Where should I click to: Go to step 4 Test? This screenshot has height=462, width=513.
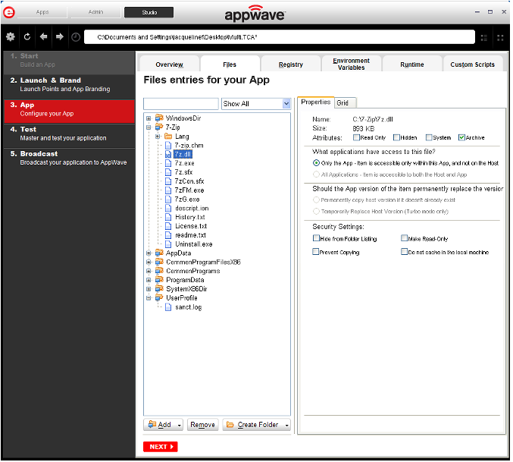(70, 134)
